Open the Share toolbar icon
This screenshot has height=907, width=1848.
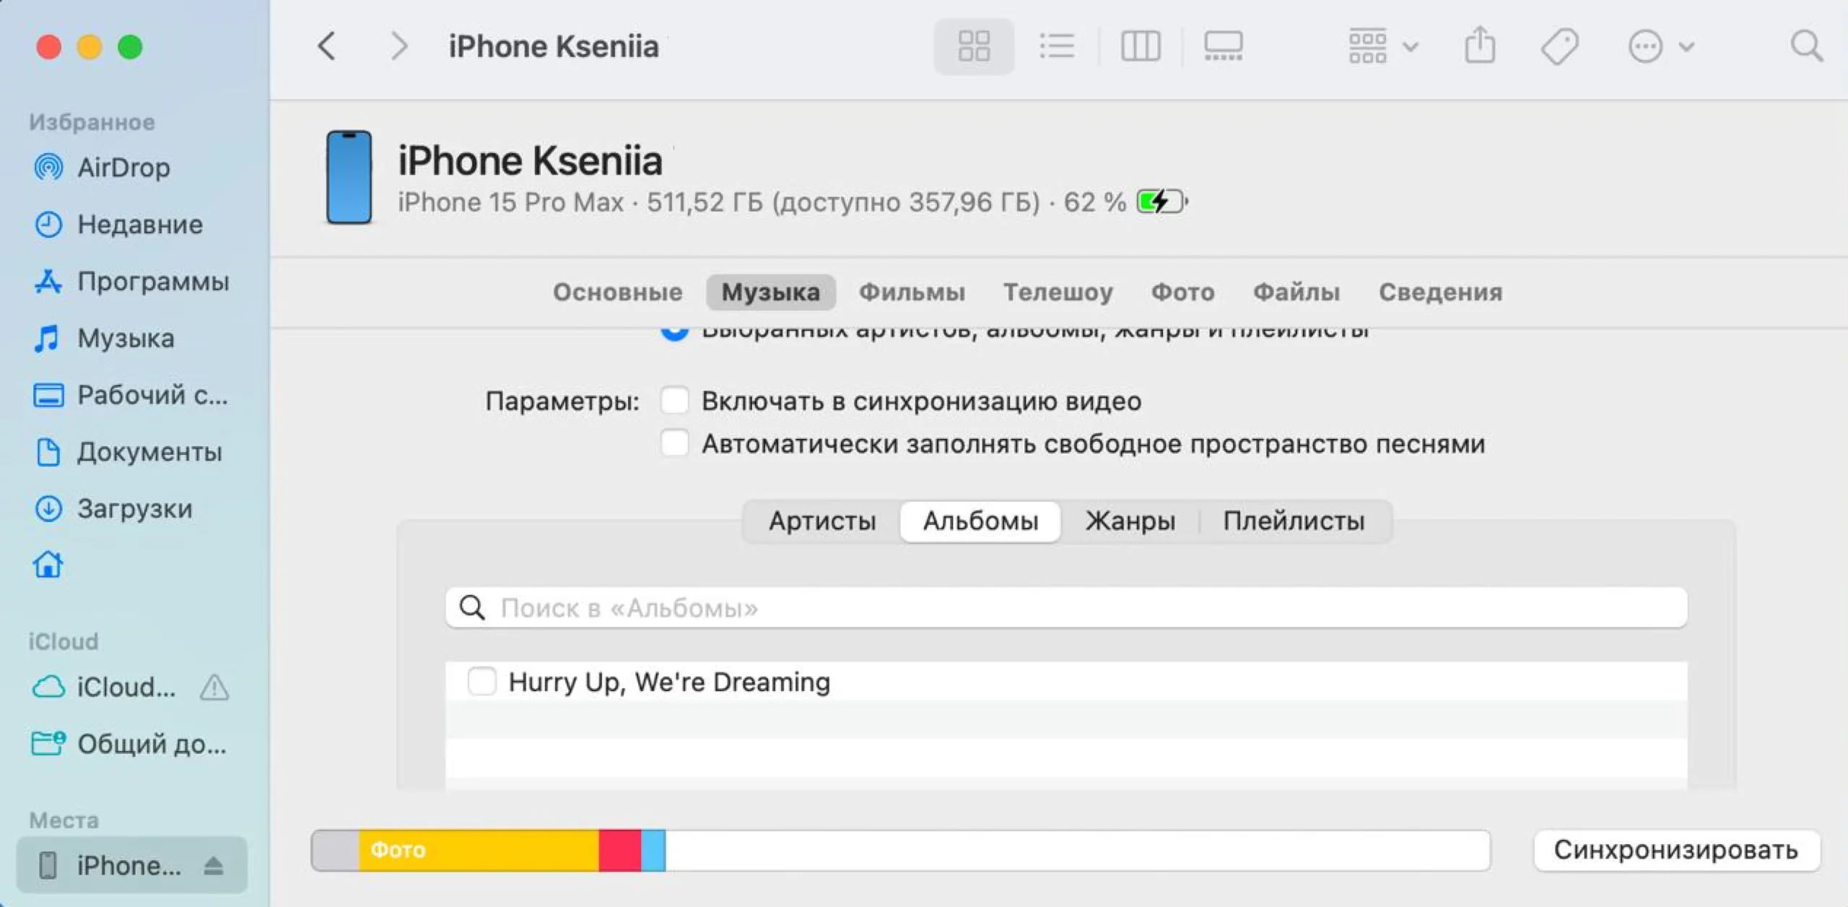click(x=1480, y=46)
